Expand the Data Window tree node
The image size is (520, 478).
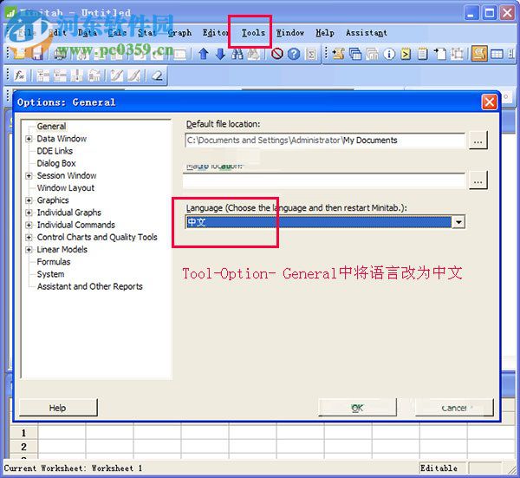(x=29, y=139)
